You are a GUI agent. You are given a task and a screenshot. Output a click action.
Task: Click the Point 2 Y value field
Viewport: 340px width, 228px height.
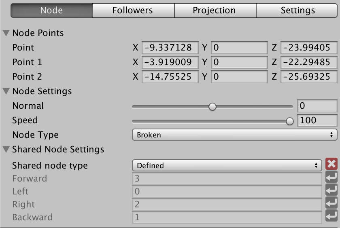239,77
